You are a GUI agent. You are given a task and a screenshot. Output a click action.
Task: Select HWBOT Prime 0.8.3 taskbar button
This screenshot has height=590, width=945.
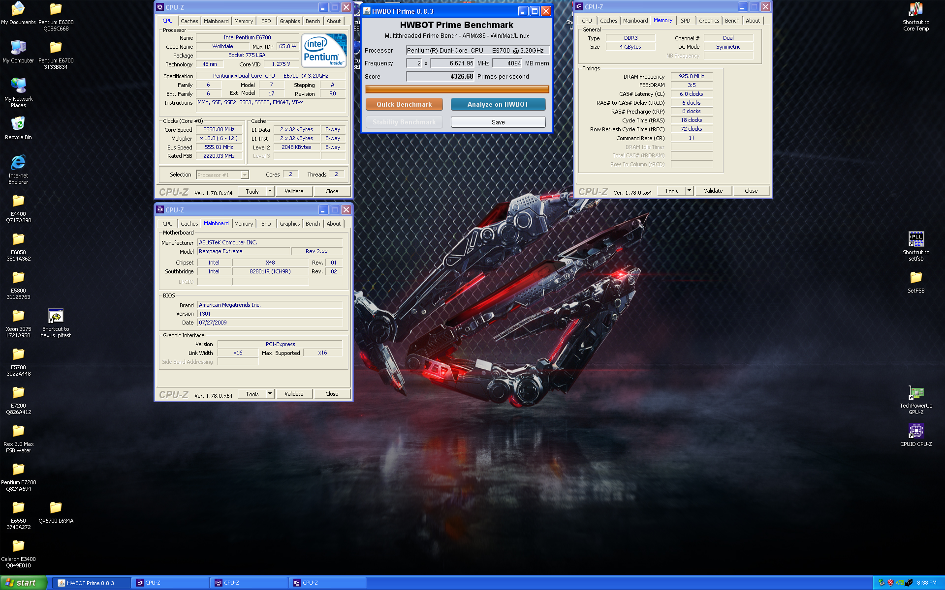[x=92, y=583]
